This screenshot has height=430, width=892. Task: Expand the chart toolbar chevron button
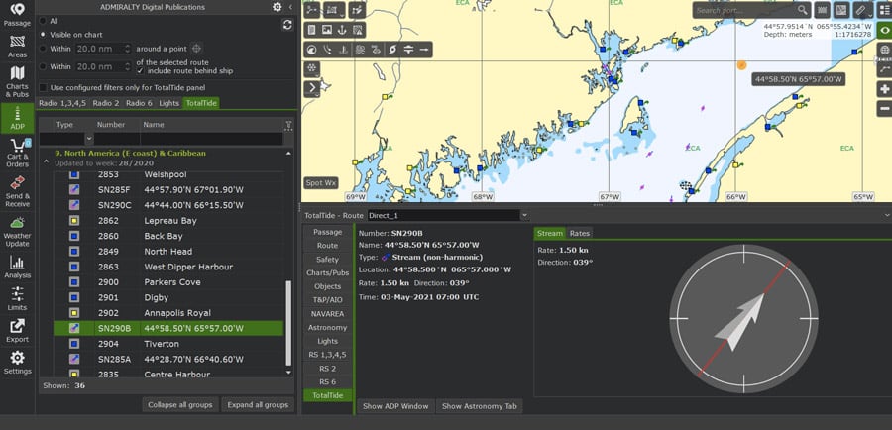click(312, 88)
